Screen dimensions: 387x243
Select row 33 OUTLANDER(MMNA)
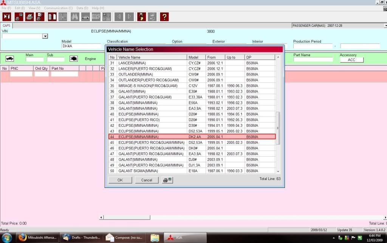[x=192, y=74]
